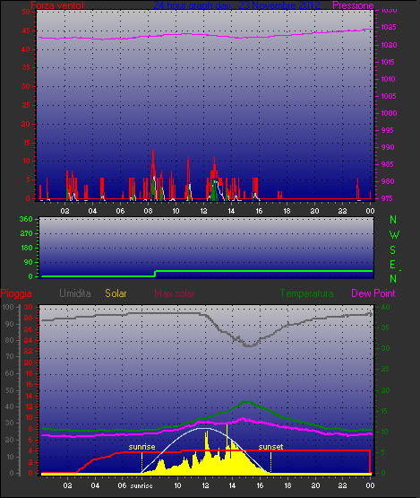Click the 360 degree wind direction label
The height and width of the screenshot is (498, 420).
[26, 219]
